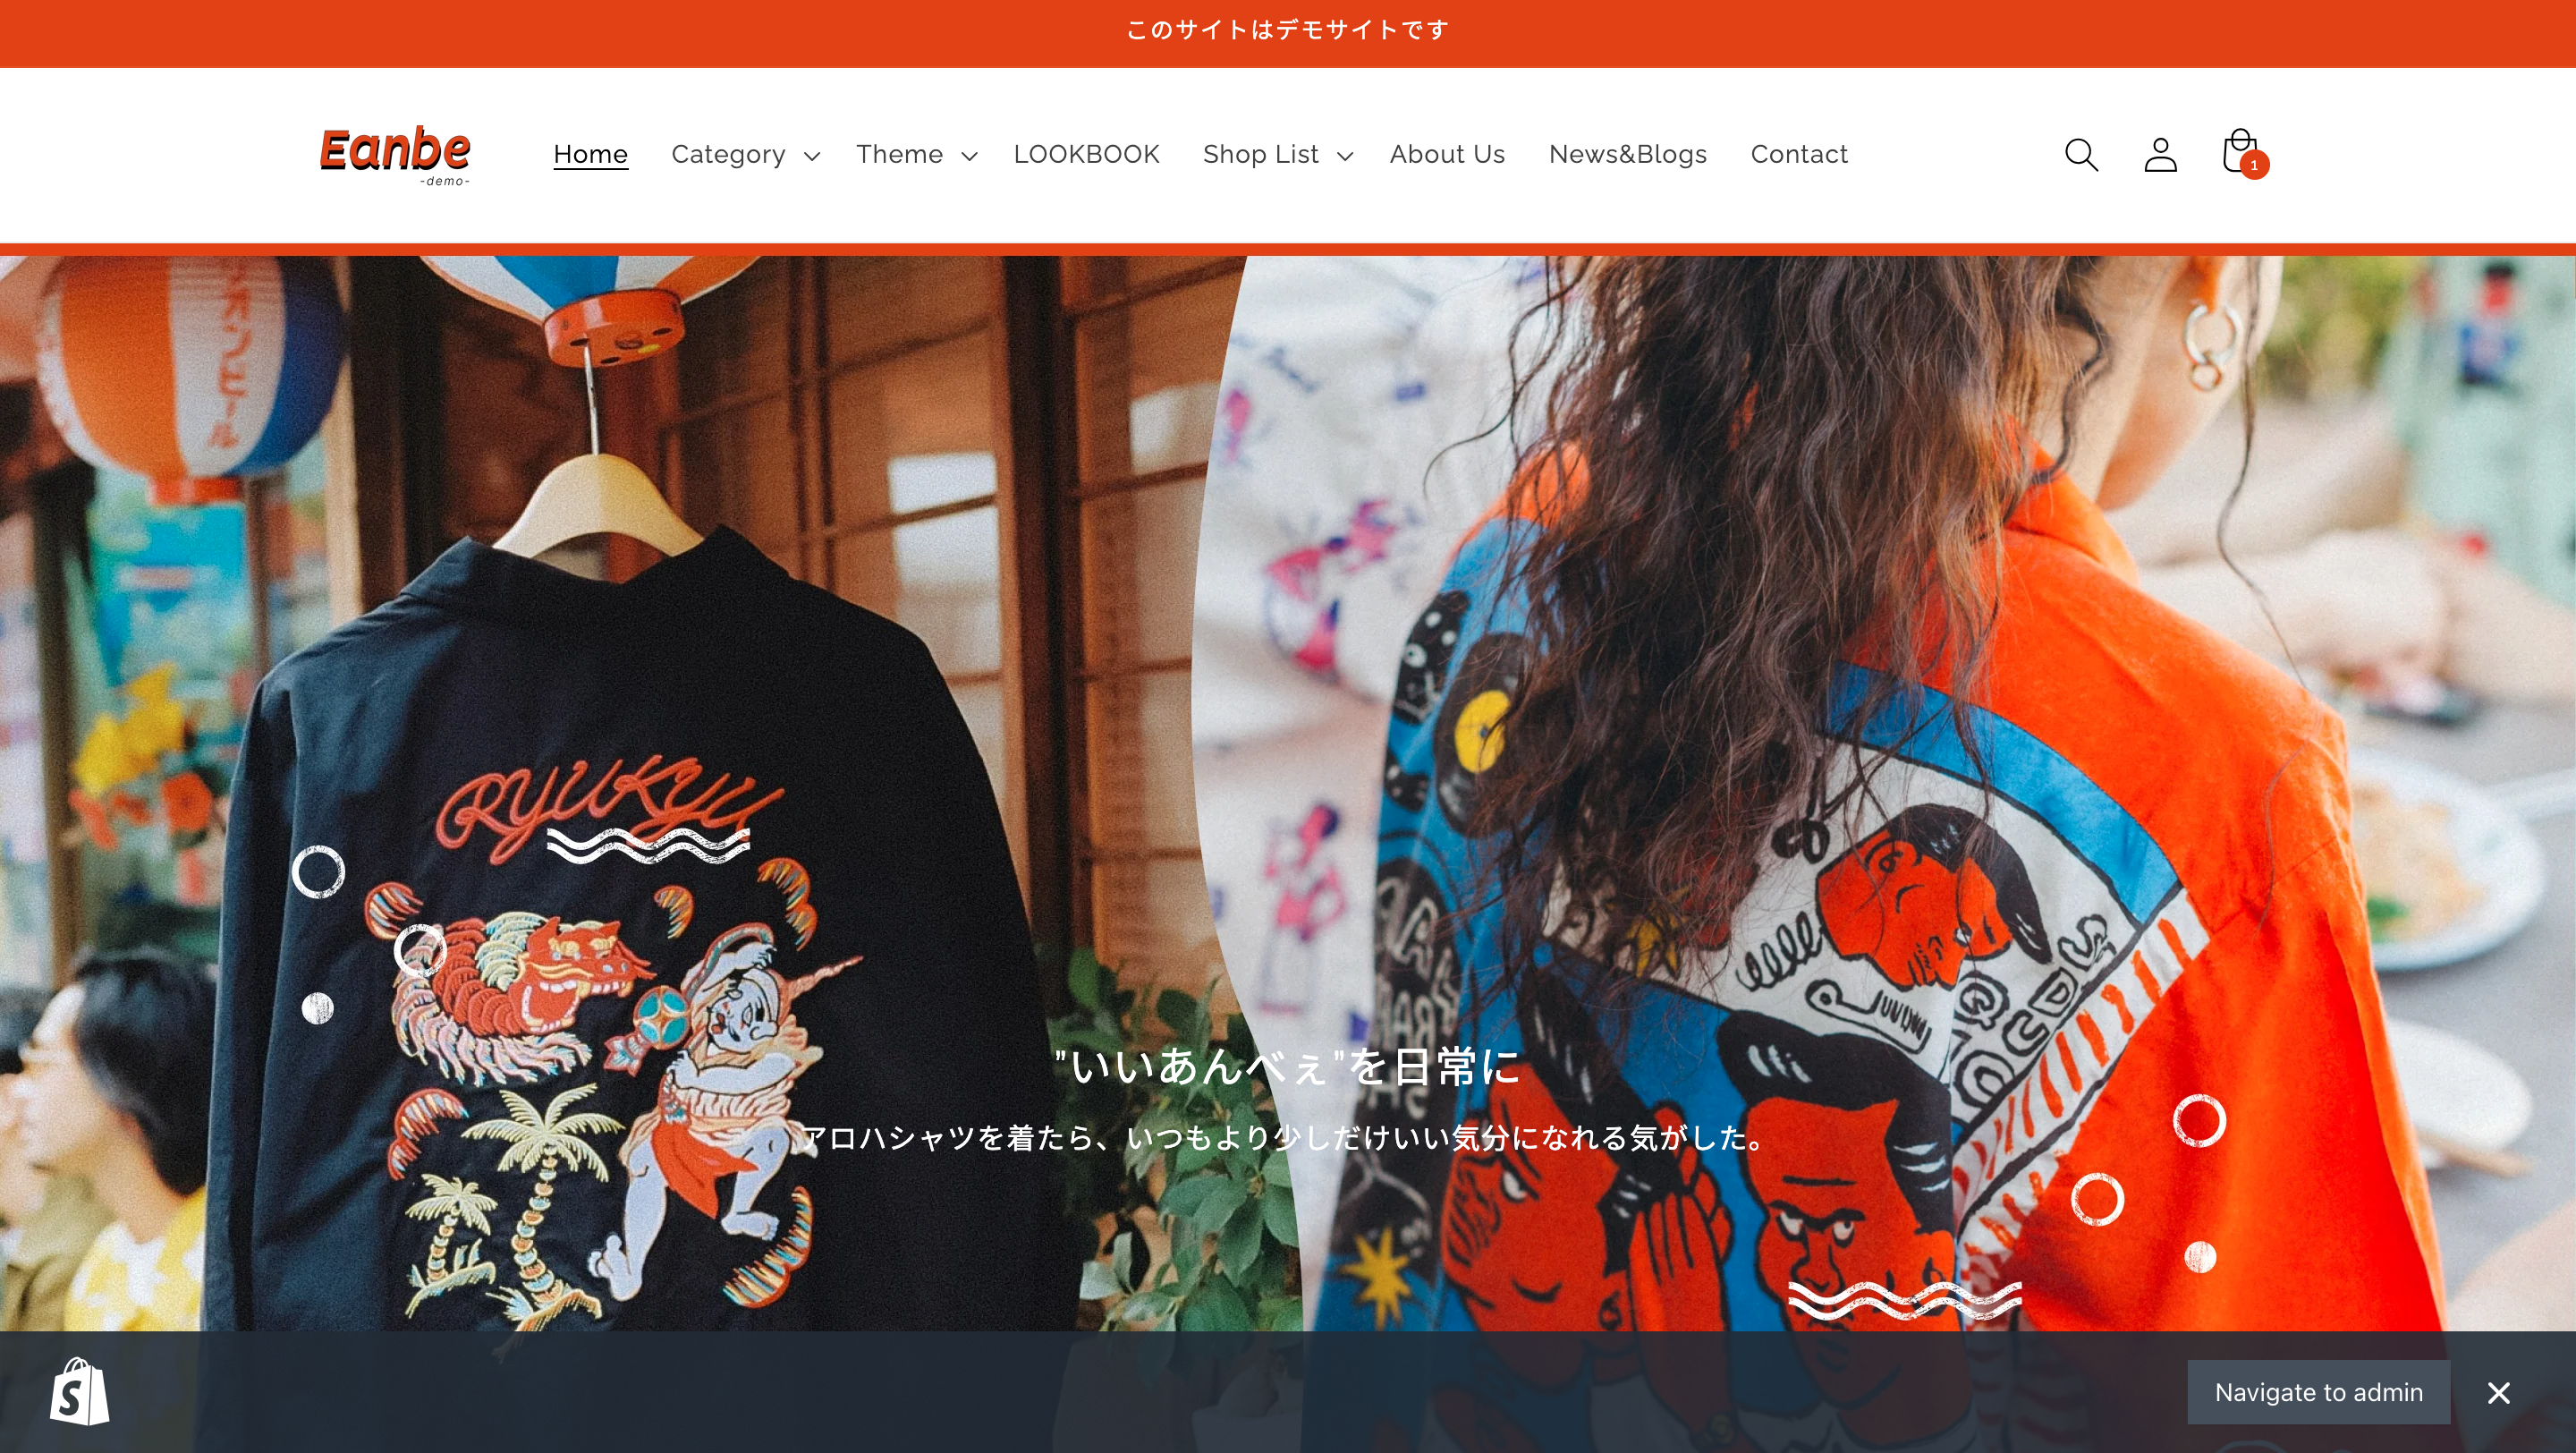Click the LOOKBOOK navigation link
The width and height of the screenshot is (2576, 1453).
coord(1087,154)
